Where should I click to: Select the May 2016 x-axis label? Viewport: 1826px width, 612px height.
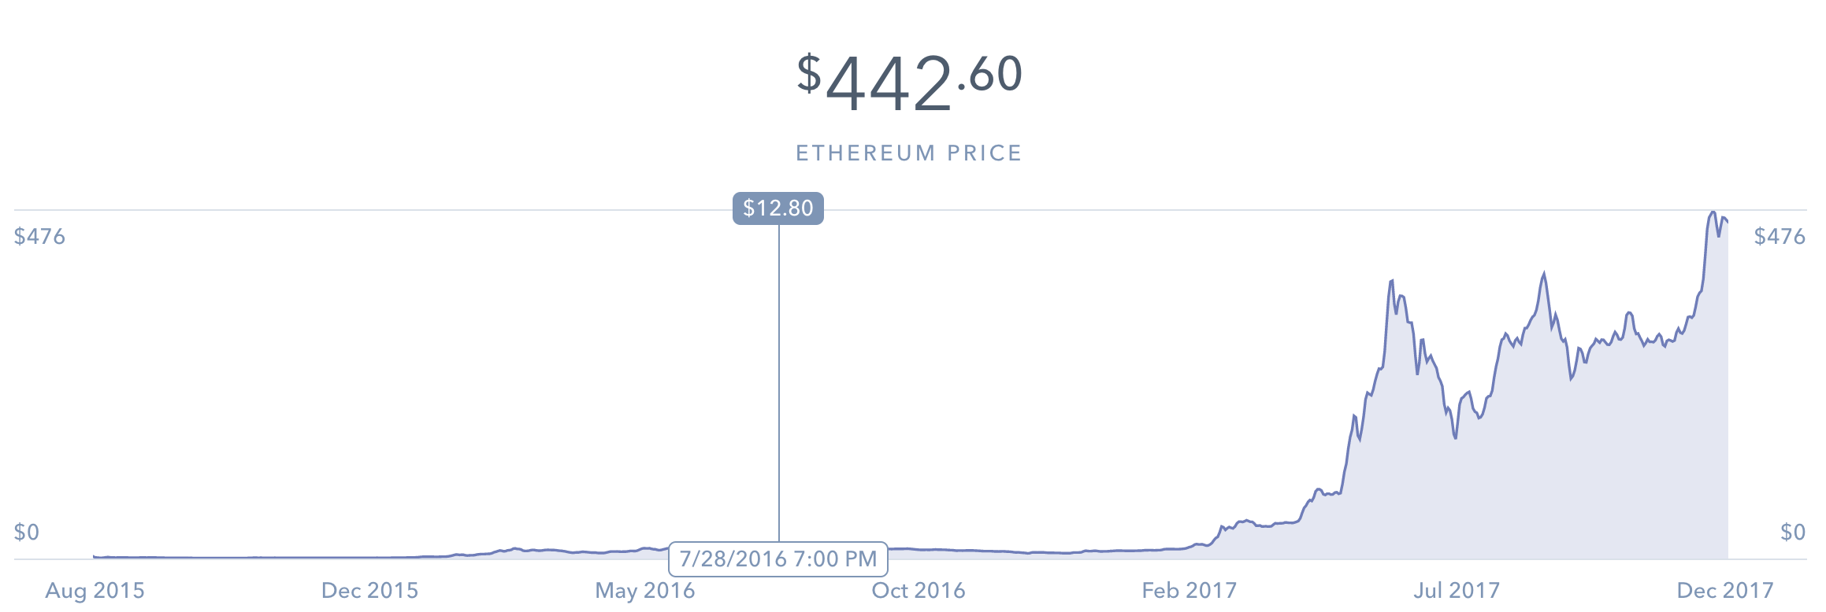(645, 591)
